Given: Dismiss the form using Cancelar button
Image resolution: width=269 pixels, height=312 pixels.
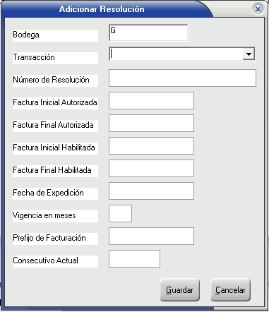Looking at the screenshot, I should 230,290.
